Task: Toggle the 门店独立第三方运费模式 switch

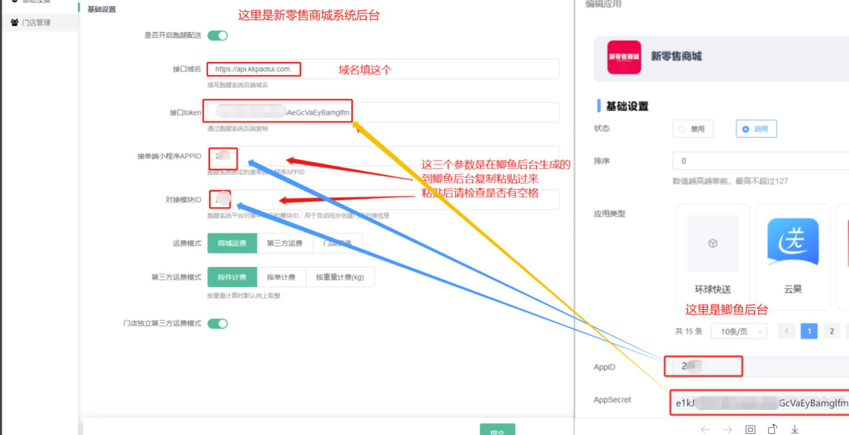Action: point(217,324)
